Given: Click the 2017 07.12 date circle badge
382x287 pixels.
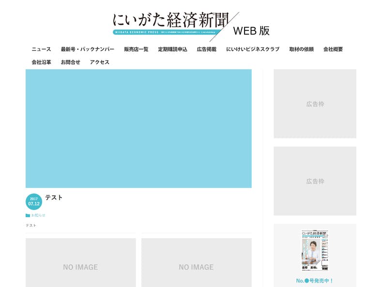Looking at the screenshot, I should 34,201.
